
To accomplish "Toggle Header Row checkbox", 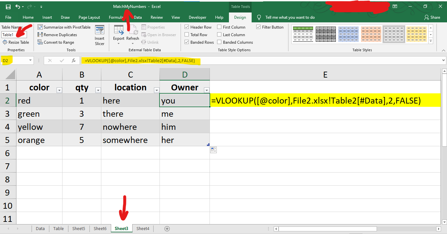I will [x=187, y=27].
